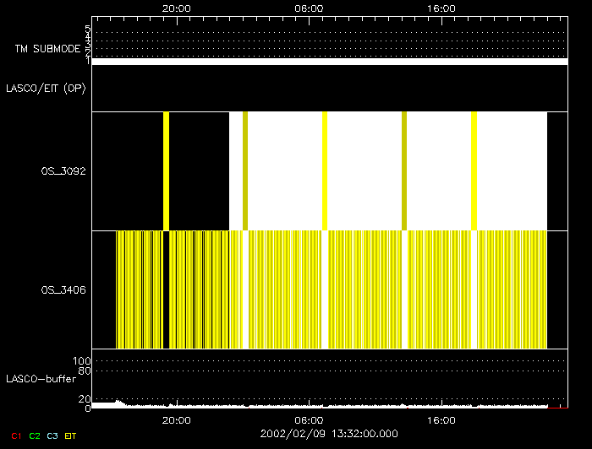This screenshot has width=592, height=449.
Task: Click the TM SUBMODE row label
Action: (48, 49)
